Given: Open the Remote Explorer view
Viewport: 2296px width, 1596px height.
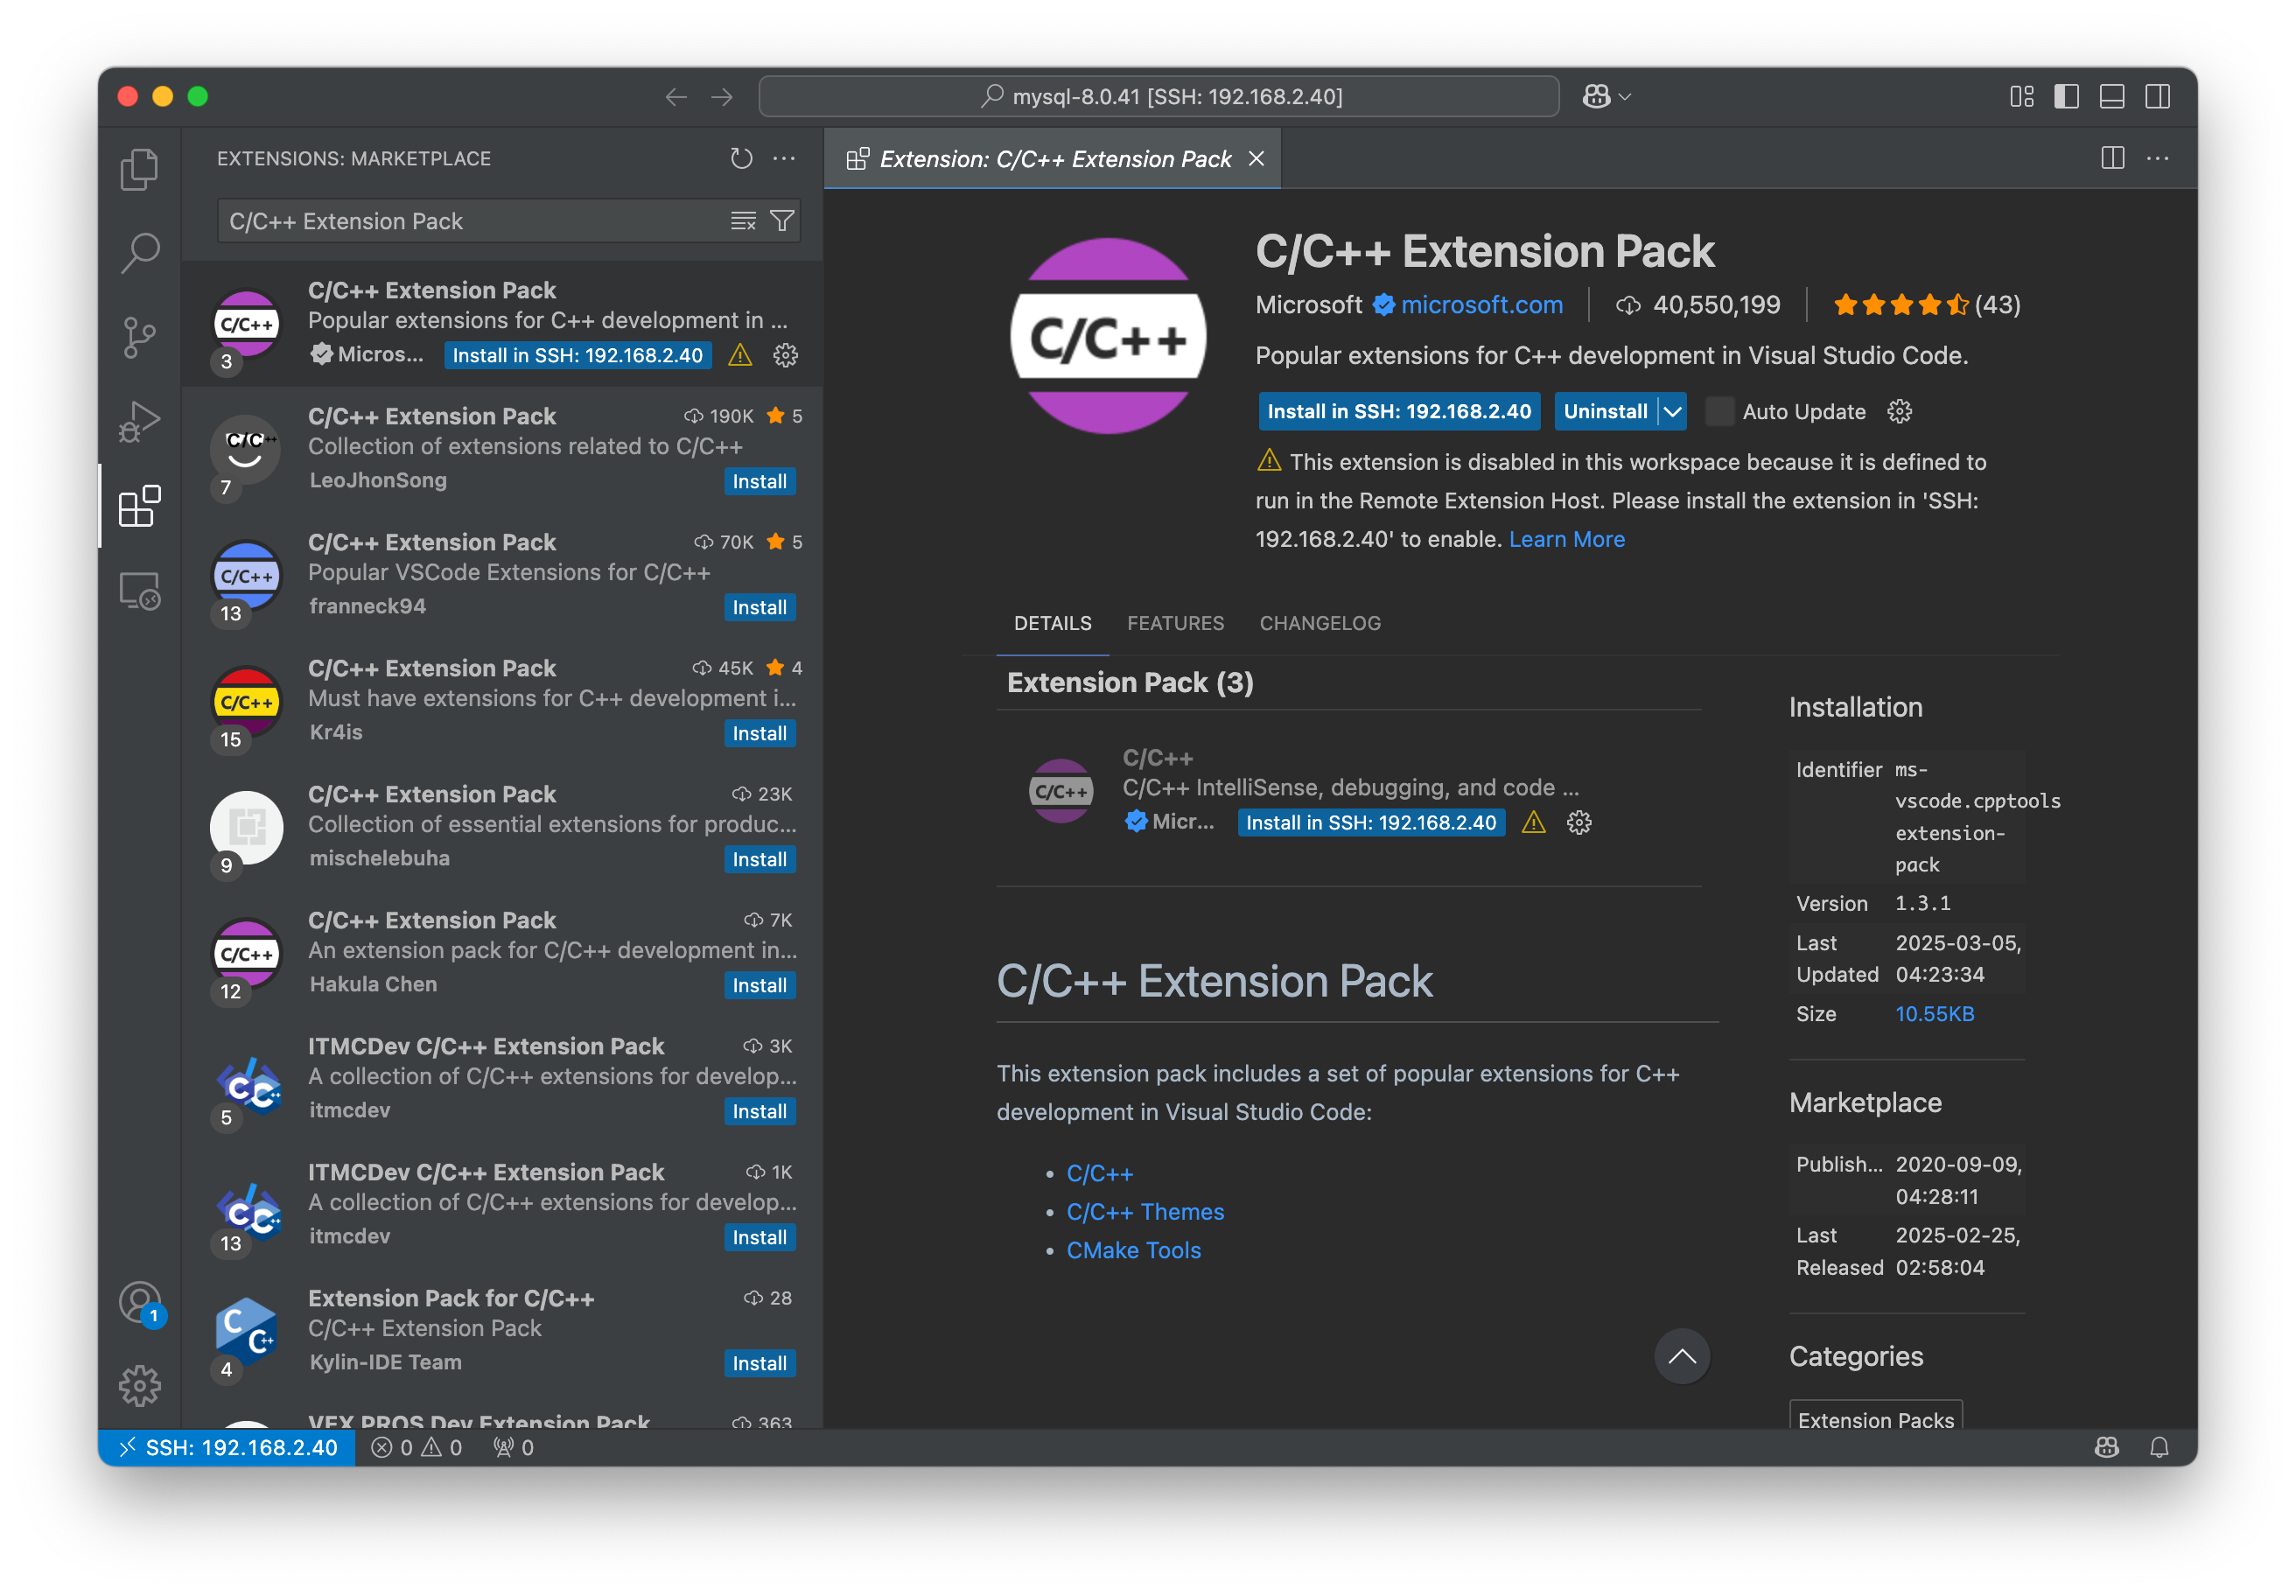Looking at the screenshot, I should click(139, 591).
